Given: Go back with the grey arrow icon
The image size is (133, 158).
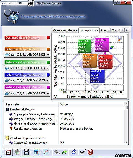Looking at the screenshot, I should coord(57,152).
